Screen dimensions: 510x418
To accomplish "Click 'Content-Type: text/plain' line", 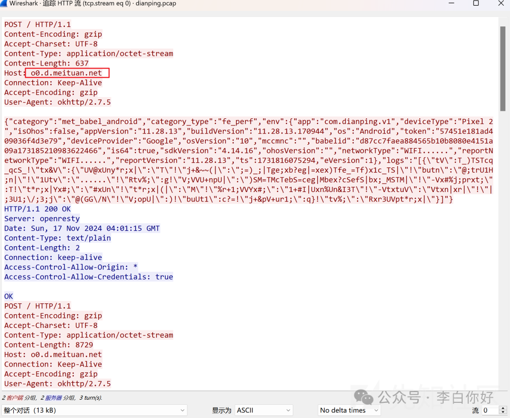I will 57,238.
